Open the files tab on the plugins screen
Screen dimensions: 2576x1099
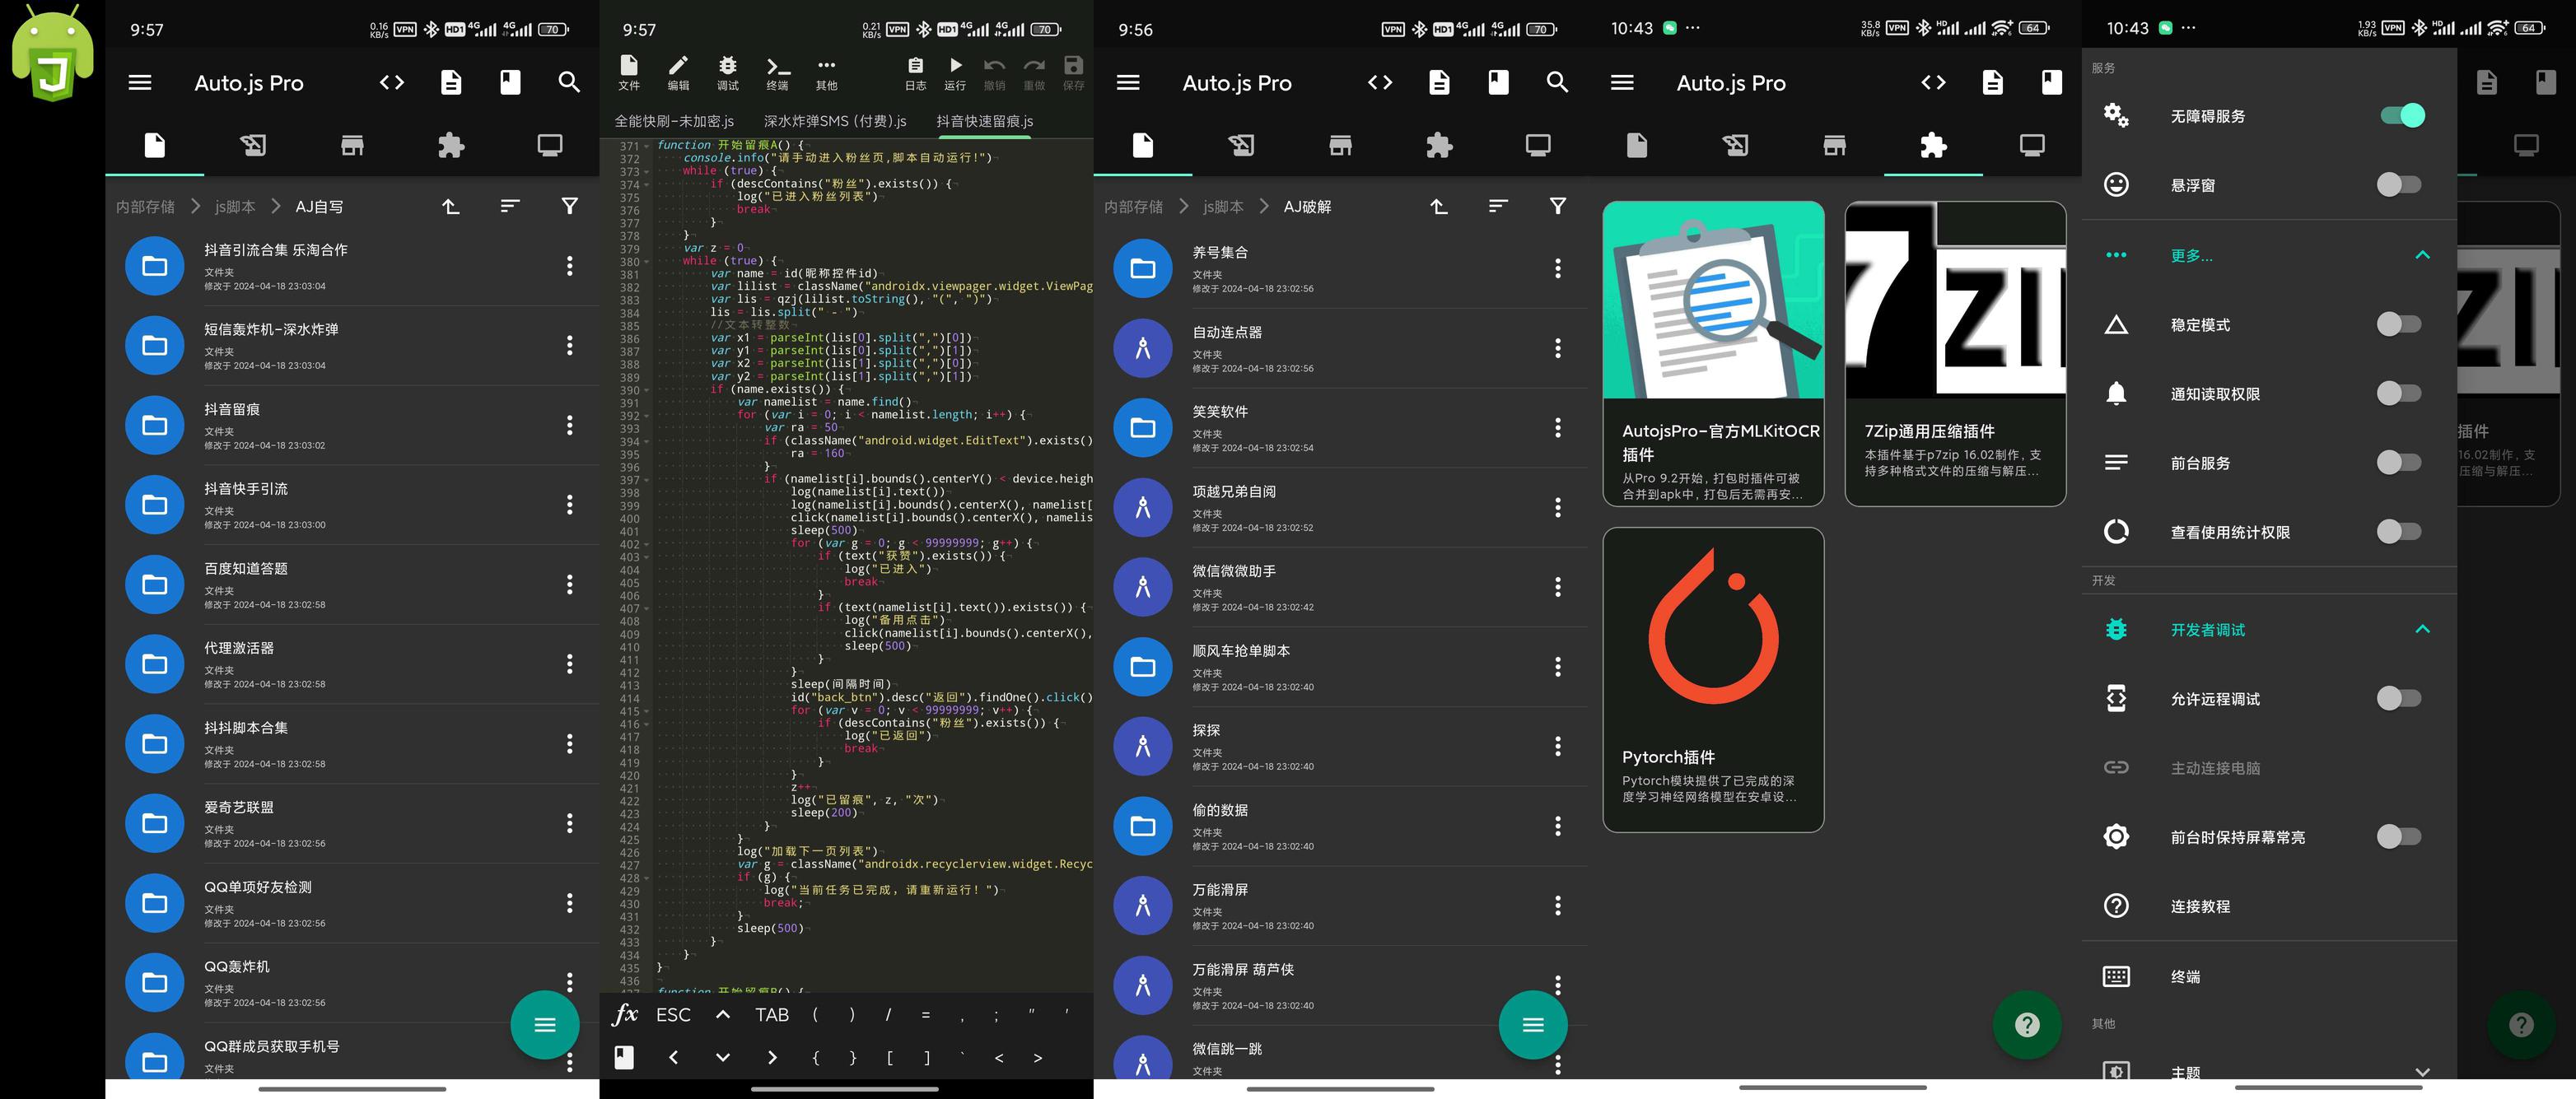(1637, 146)
